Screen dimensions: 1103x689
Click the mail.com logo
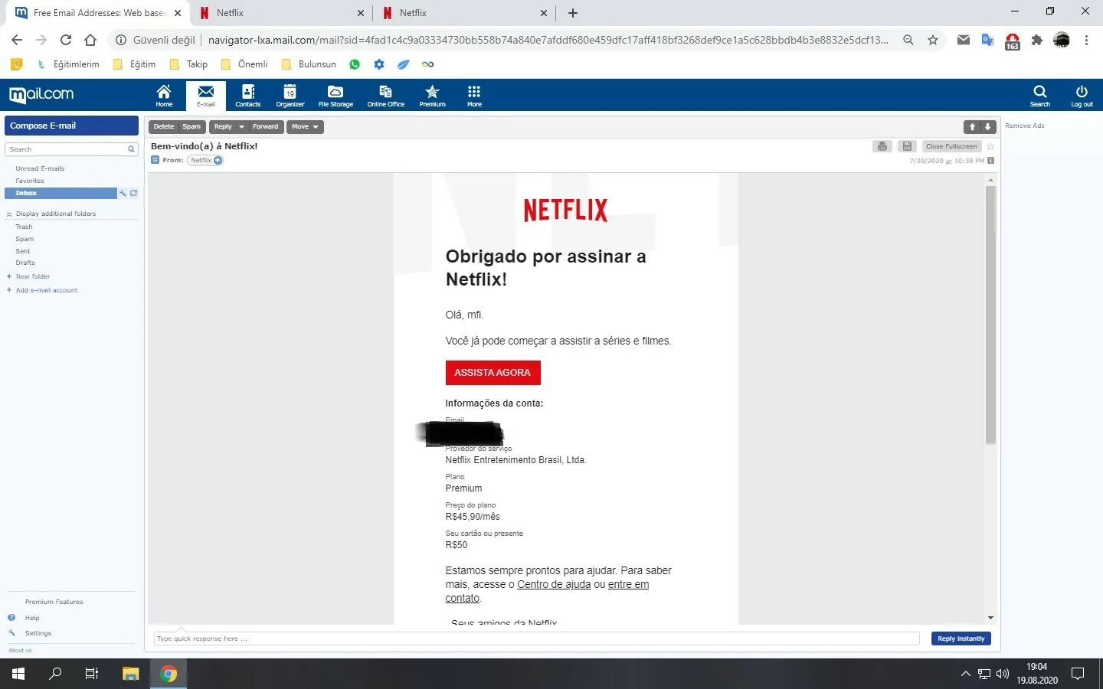(41, 94)
